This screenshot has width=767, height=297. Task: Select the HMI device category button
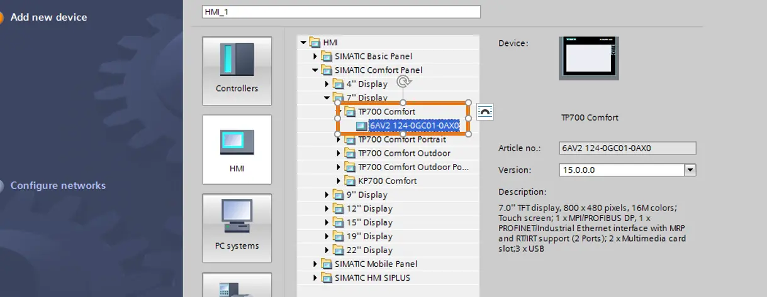coord(237,149)
